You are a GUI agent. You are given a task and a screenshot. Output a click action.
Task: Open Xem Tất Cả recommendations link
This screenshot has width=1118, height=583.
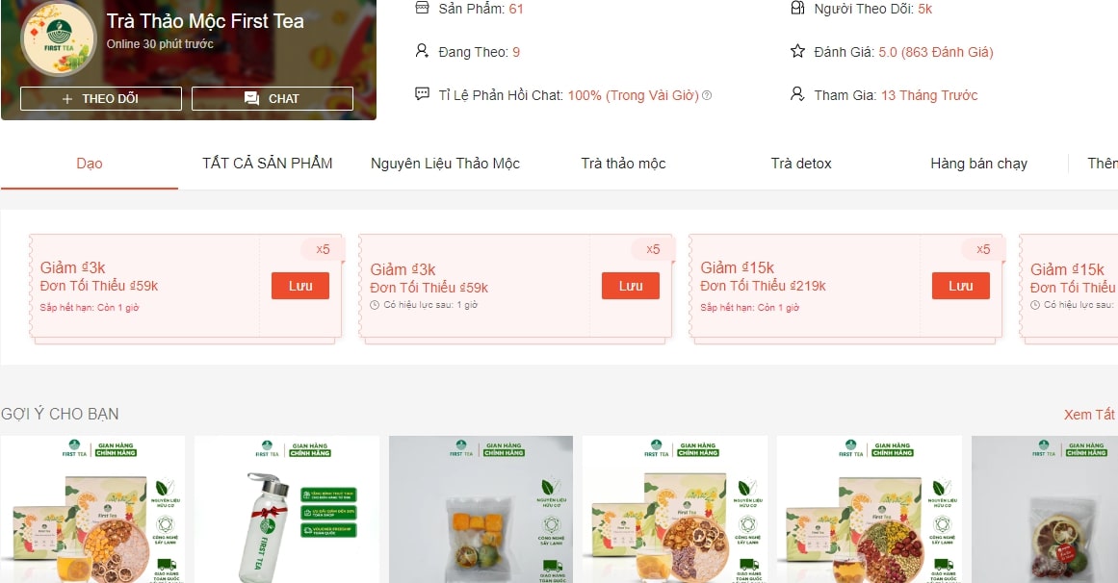[1090, 414]
